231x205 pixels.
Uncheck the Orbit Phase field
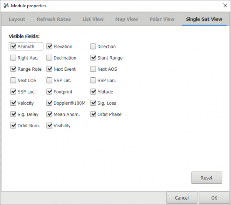tap(93, 114)
